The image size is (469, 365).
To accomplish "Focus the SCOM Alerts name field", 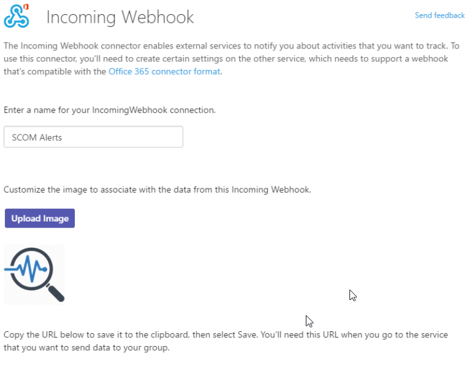I will (93, 137).
